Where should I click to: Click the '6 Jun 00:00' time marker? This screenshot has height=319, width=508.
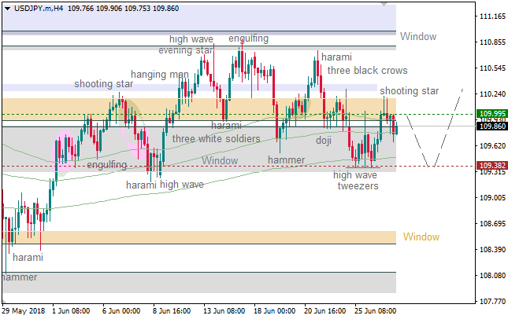121,311
